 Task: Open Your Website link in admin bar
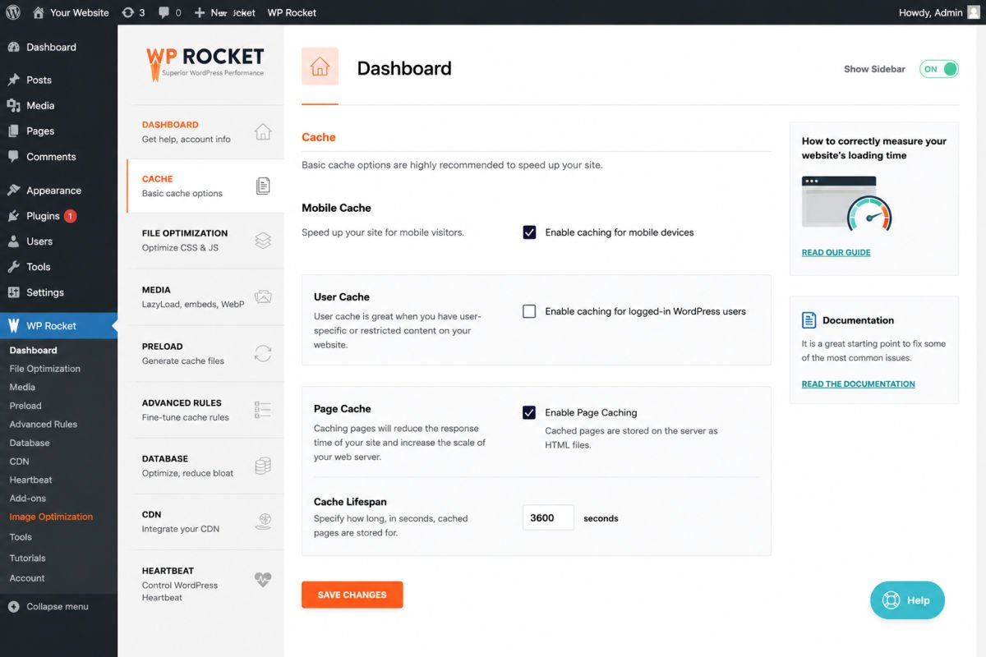pos(80,12)
